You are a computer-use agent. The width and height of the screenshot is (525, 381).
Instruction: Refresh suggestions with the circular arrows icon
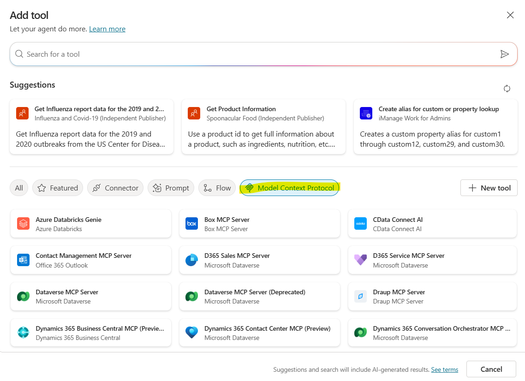[x=507, y=89]
